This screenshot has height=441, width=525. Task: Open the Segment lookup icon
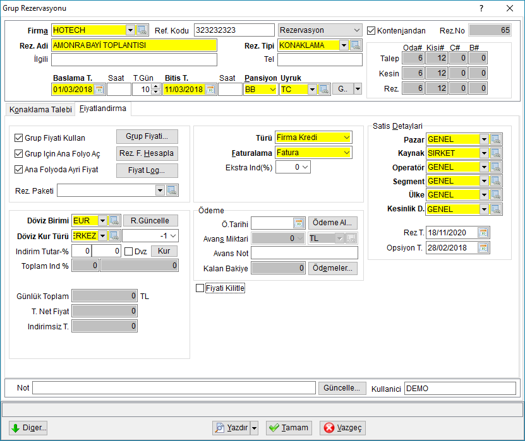496,181
